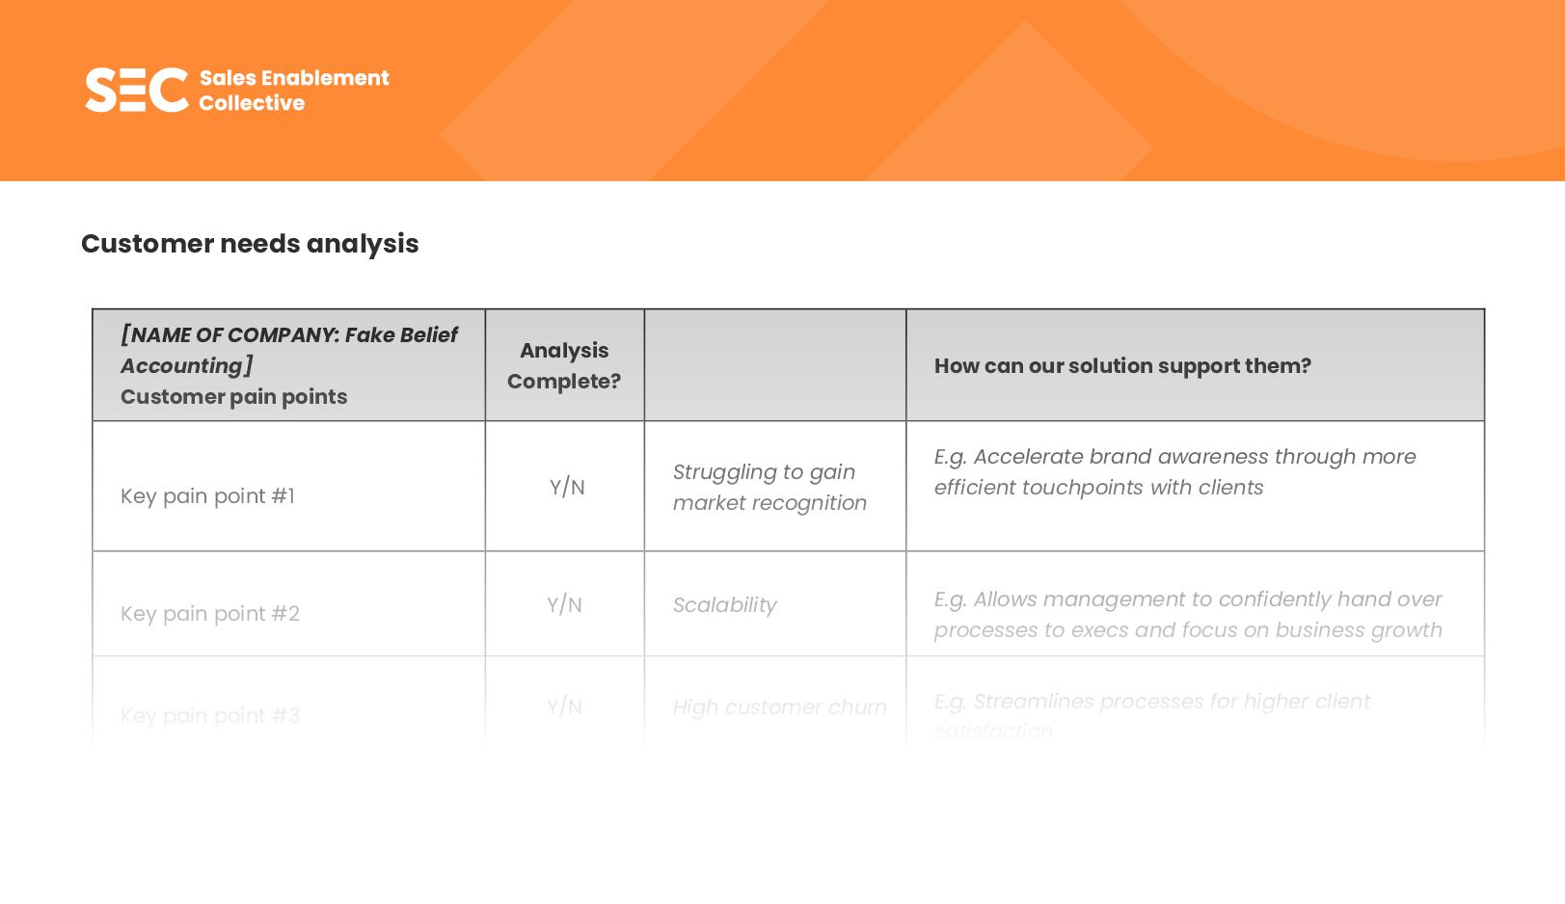
Task: Select the Customer needs analysis heading
Action: click(x=250, y=244)
